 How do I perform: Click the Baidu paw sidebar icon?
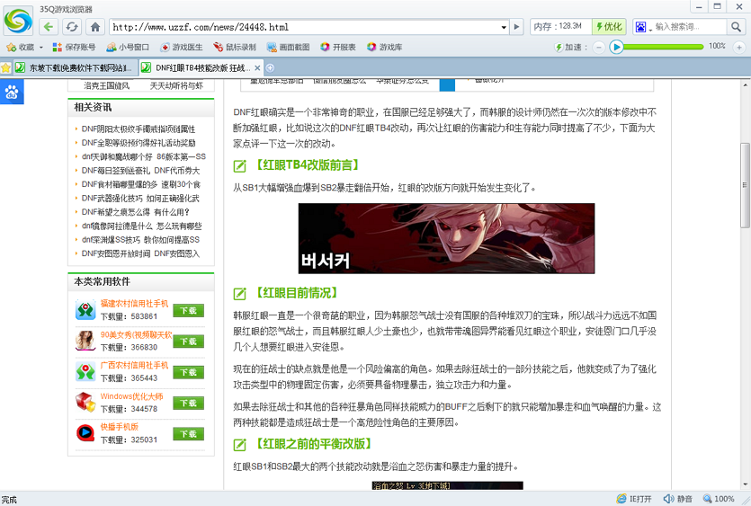12,92
